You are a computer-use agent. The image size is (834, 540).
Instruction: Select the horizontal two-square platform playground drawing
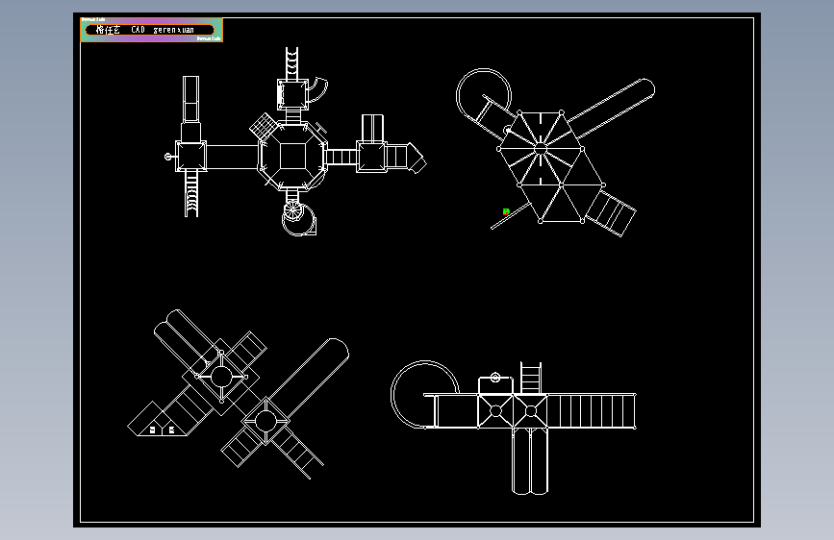coord(514,428)
